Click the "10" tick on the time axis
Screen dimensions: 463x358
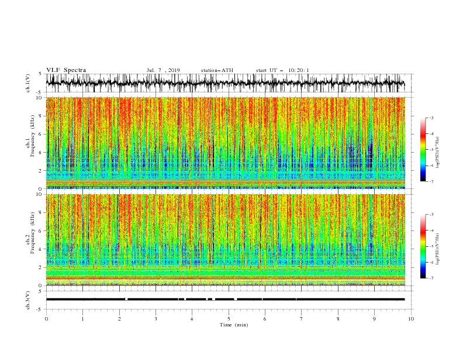tap(411, 319)
